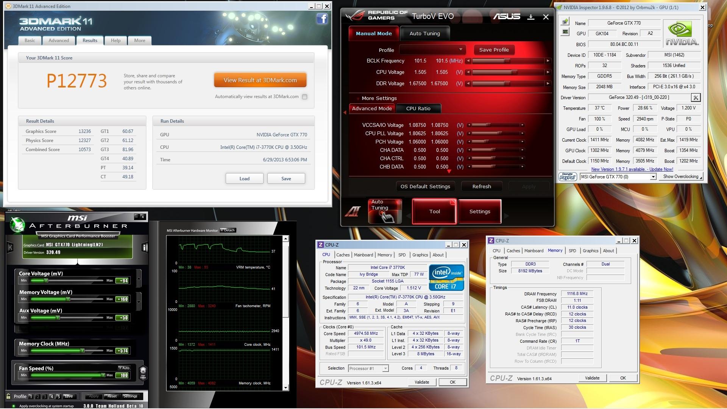Select Afterburner profile slot 5

58,397
